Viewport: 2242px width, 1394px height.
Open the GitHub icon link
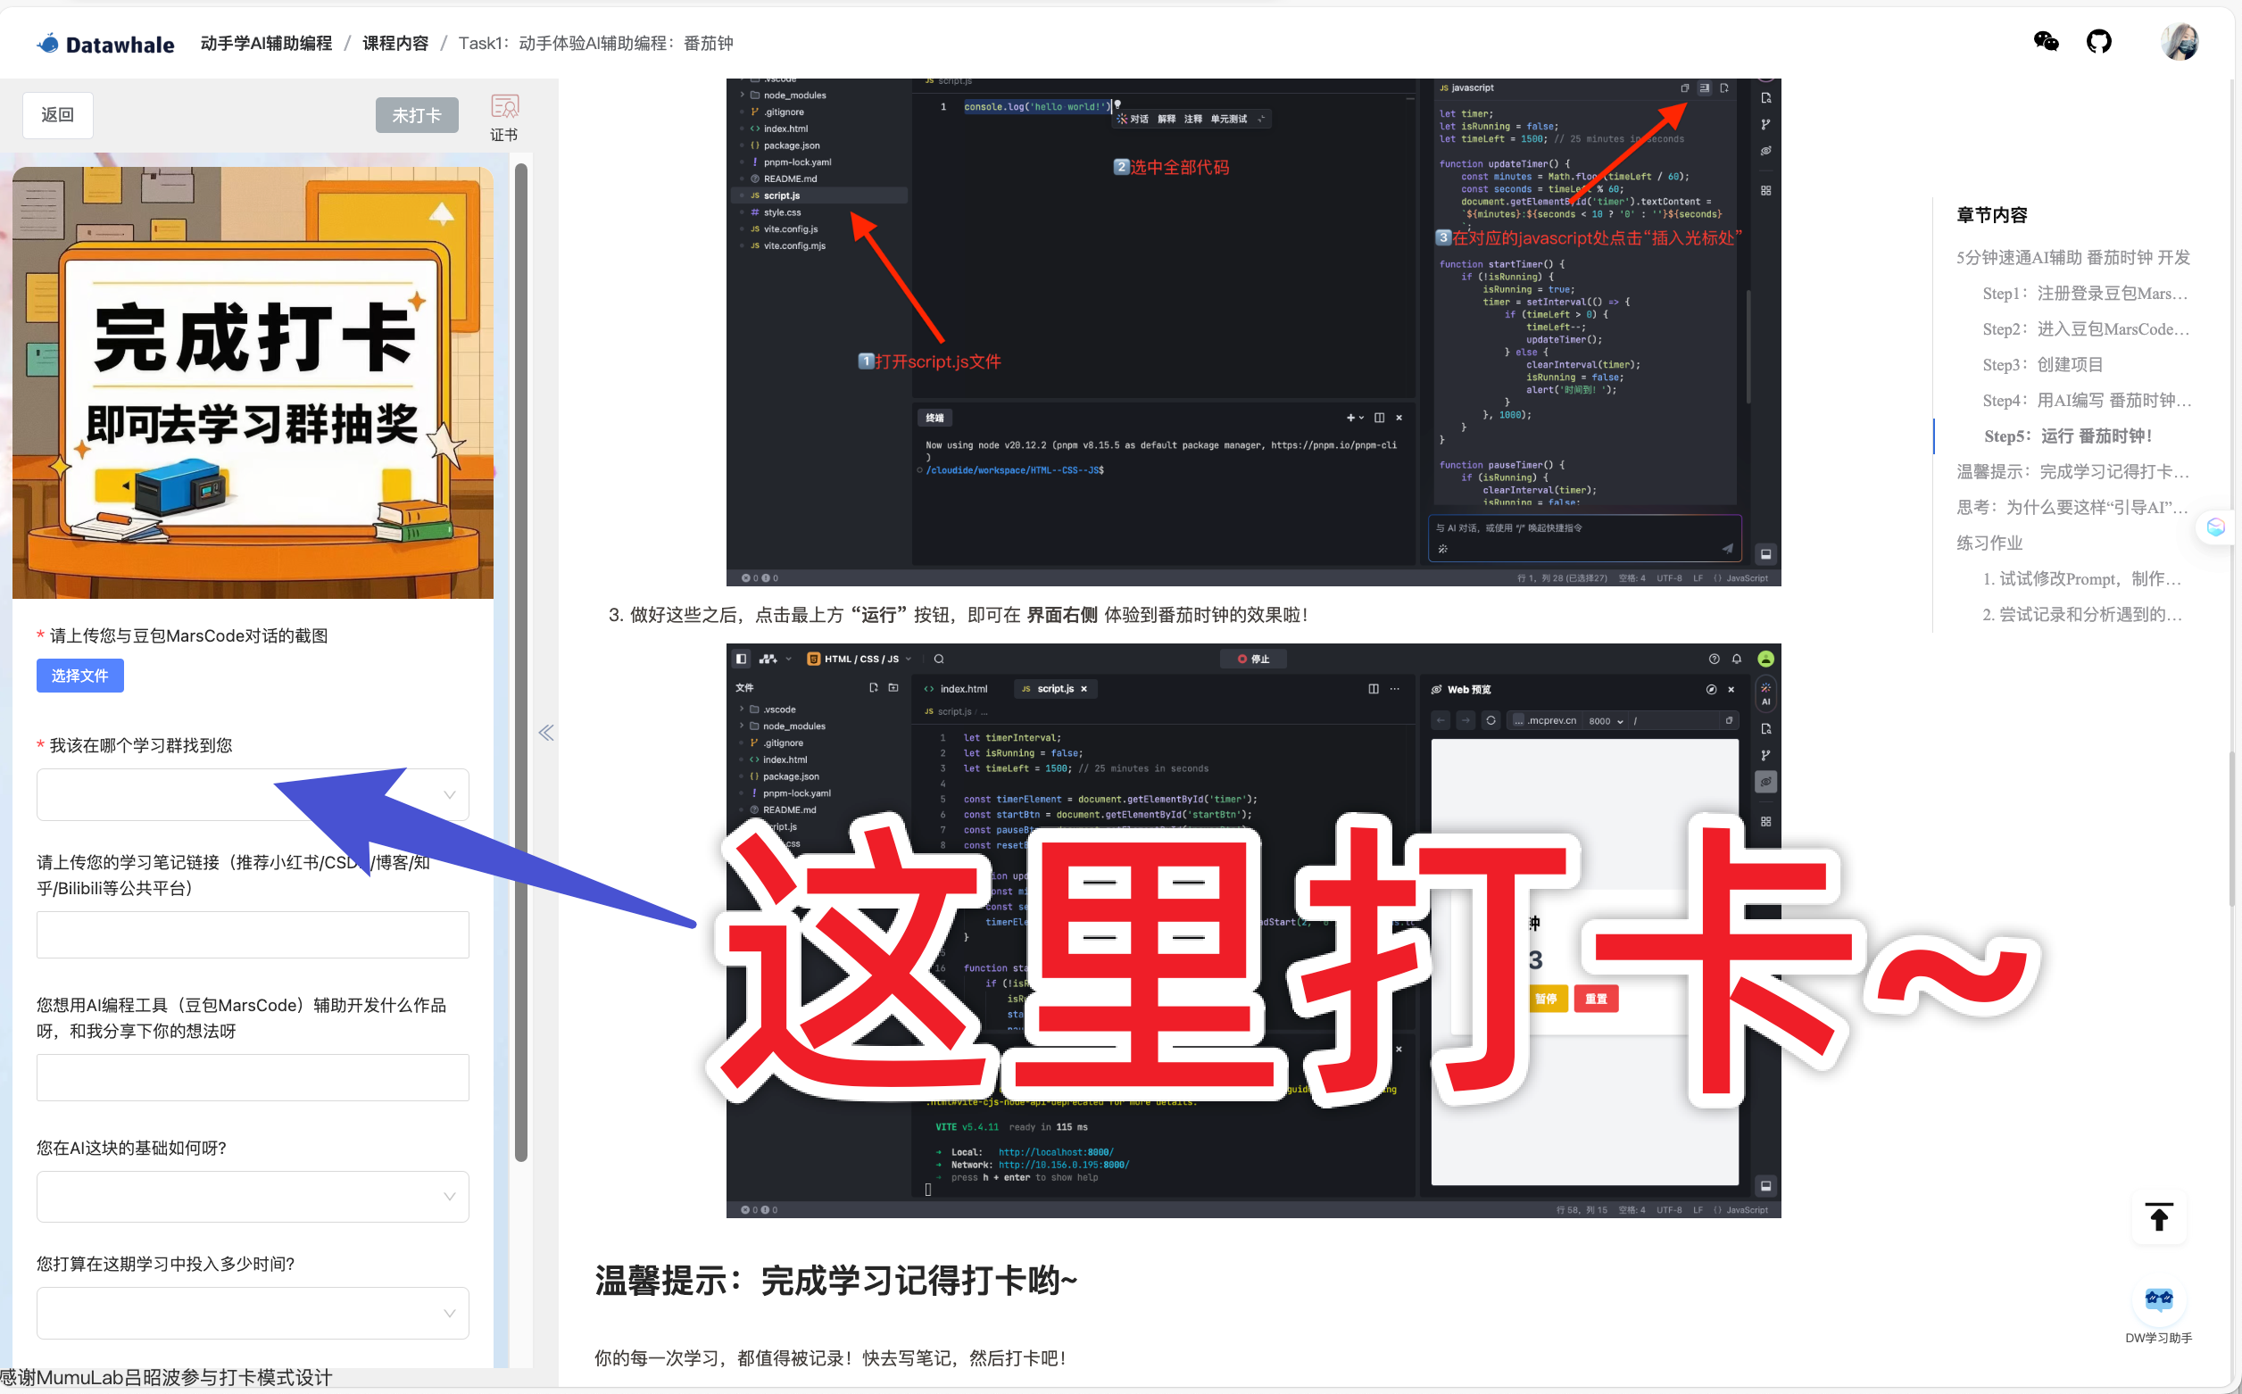(2099, 41)
